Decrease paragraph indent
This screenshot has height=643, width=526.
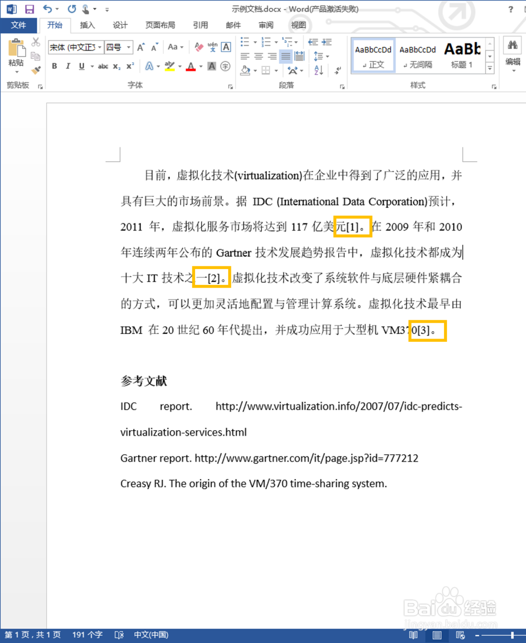point(313,42)
